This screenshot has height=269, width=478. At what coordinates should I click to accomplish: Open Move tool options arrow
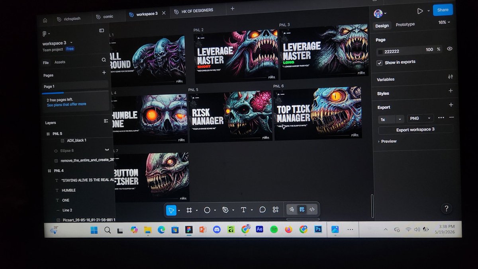pyautogui.click(x=179, y=211)
